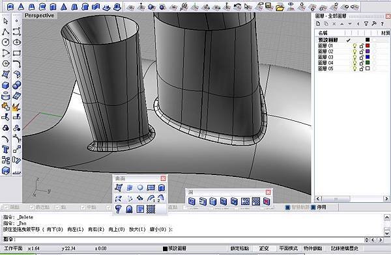Move layer down with the down triangle

click(x=350, y=23)
